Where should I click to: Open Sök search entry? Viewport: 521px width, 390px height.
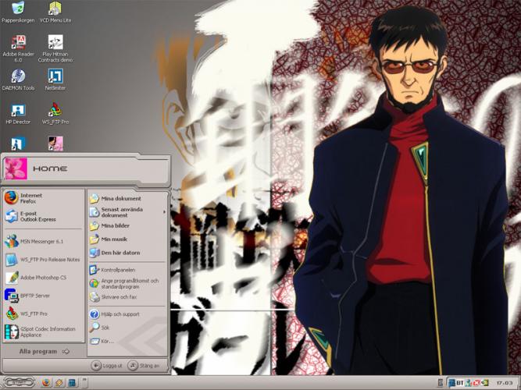(127, 328)
